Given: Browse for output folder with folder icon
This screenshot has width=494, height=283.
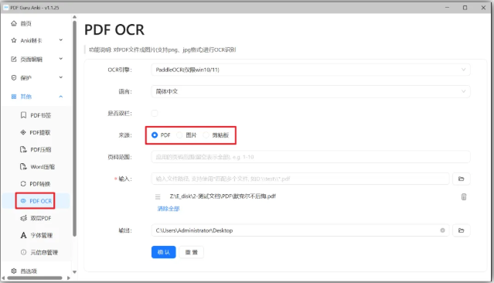Looking at the screenshot, I should pyautogui.click(x=462, y=230).
